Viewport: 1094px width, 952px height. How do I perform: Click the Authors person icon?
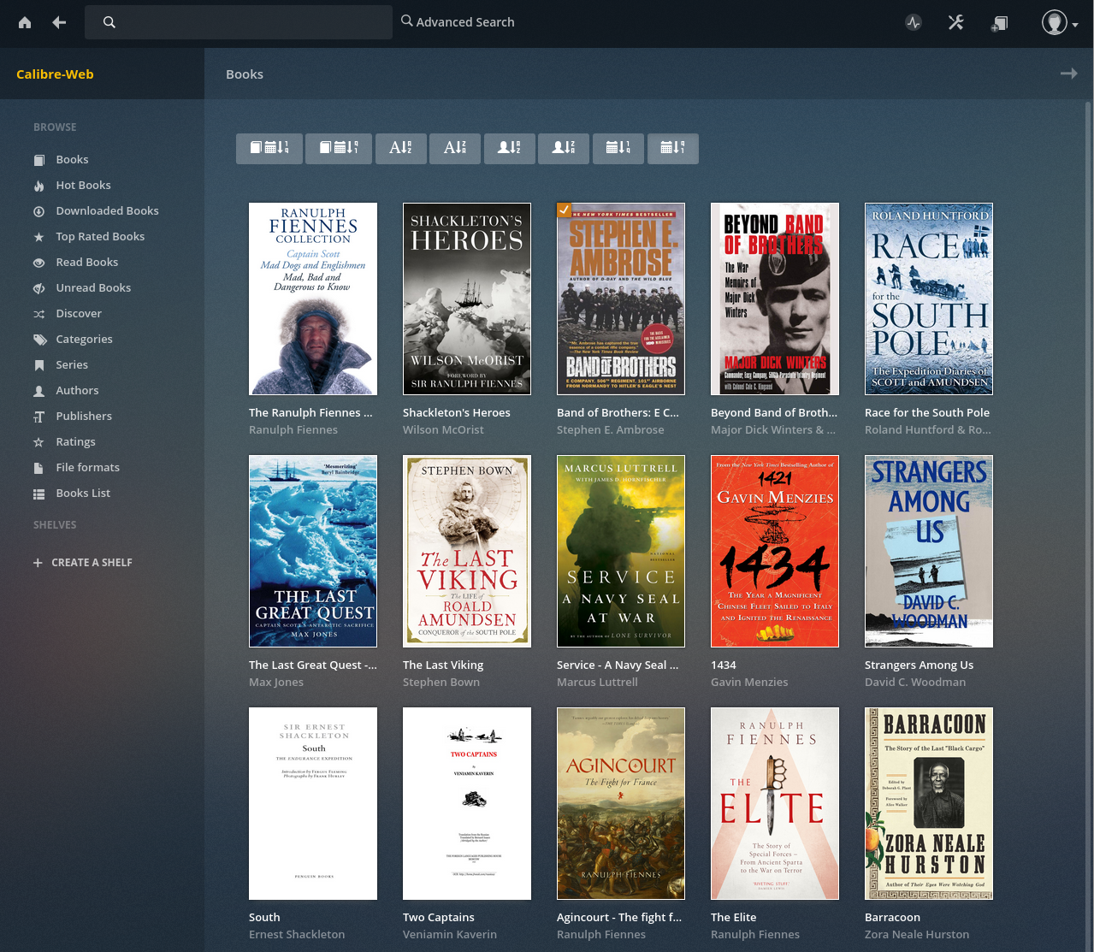click(x=38, y=391)
